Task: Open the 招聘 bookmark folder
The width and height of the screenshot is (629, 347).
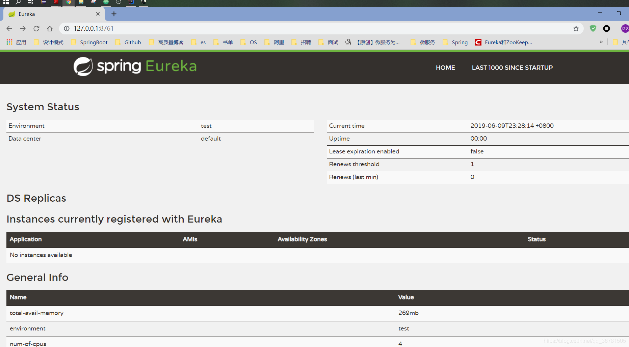Action: click(301, 42)
